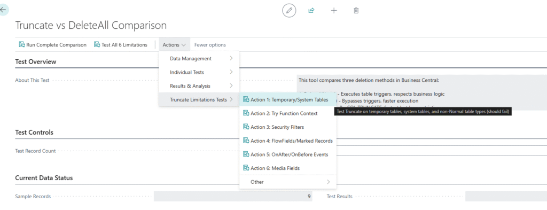Click chevron next to Other
The height and width of the screenshot is (210, 547).
point(329,182)
